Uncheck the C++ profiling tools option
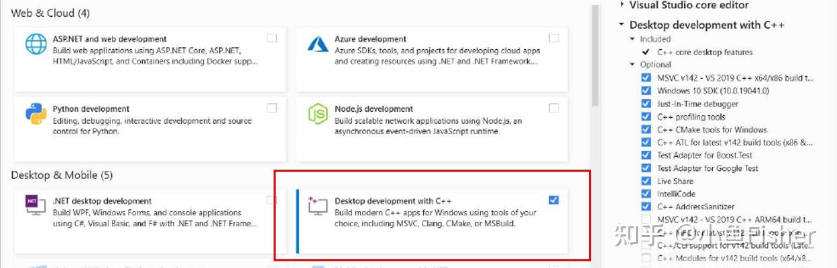This screenshot has height=268, width=837. 646,116
